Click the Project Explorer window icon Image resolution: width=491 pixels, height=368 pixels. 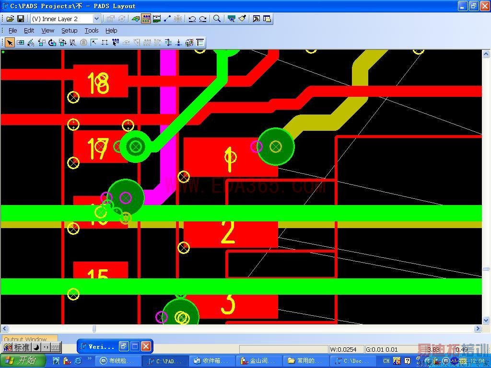click(267, 19)
